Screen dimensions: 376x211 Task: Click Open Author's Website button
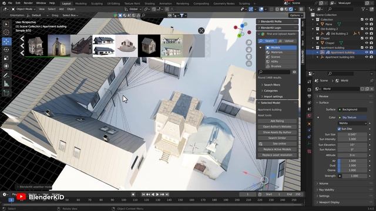(x=277, y=127)
